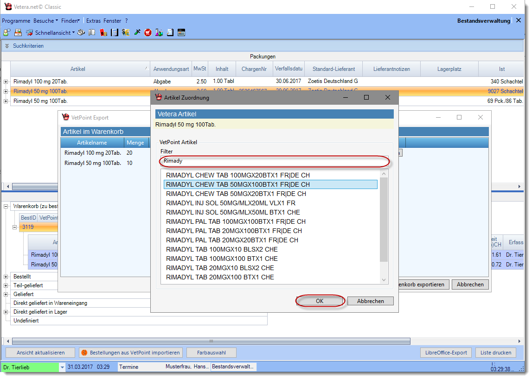Click the person with speech bubble icon
This screenshot has width=532, height=379.
click(6, 32)
